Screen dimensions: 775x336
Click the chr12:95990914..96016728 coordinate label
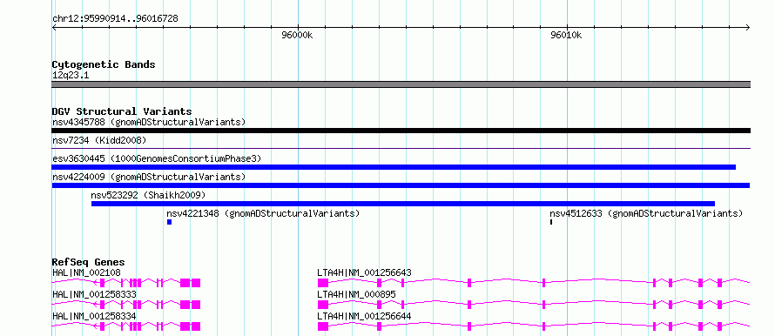point(115,19)
